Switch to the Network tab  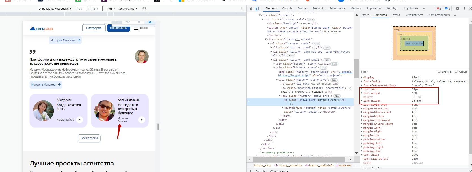(318, 8)
